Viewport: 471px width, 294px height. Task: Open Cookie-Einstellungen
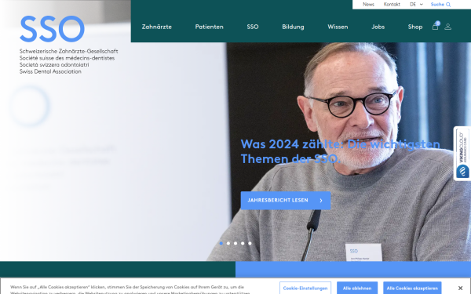[x=305, y=288]
